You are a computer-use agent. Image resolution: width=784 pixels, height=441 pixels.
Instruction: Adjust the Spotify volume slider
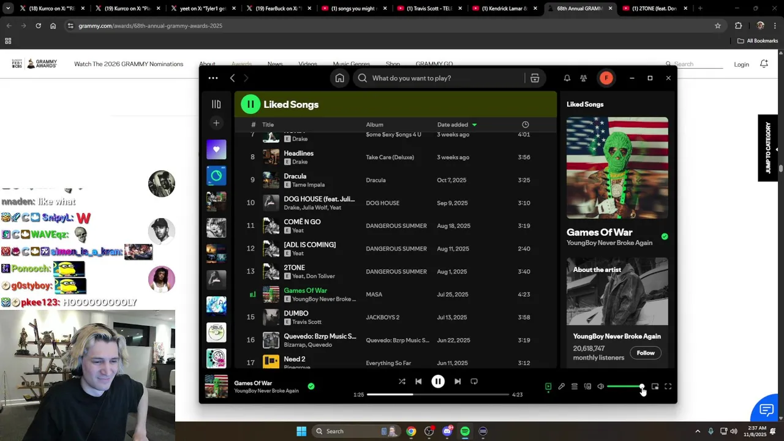point(625,386)
